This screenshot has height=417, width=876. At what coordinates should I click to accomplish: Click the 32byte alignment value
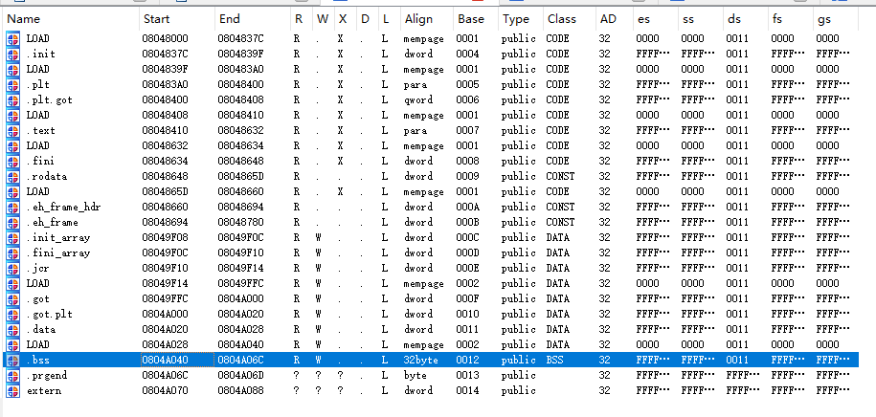420,360
